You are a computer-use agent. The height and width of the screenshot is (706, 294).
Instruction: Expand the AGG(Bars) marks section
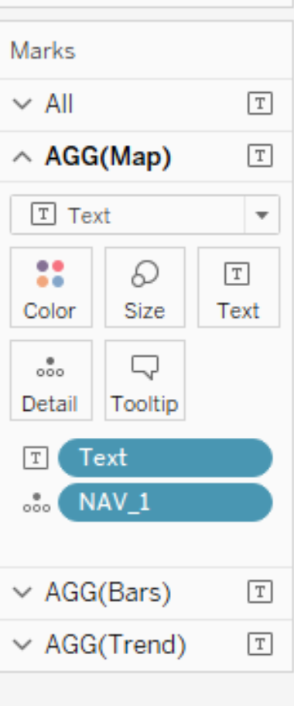[22, 592]
